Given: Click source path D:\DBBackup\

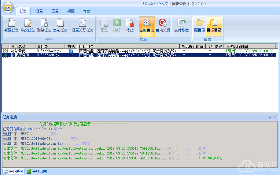Looking at the screenshot, I should pos(48,55).
